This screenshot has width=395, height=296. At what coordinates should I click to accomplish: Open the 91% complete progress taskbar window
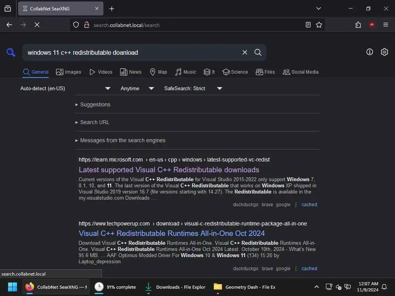[x=115, y=287]
